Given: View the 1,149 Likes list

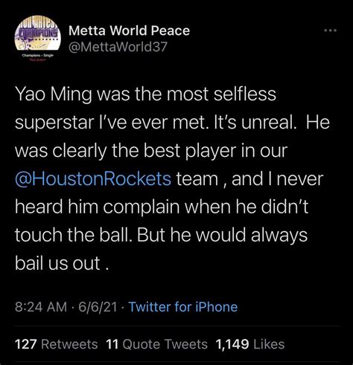Looking at the screenshot, I should 250,344.
